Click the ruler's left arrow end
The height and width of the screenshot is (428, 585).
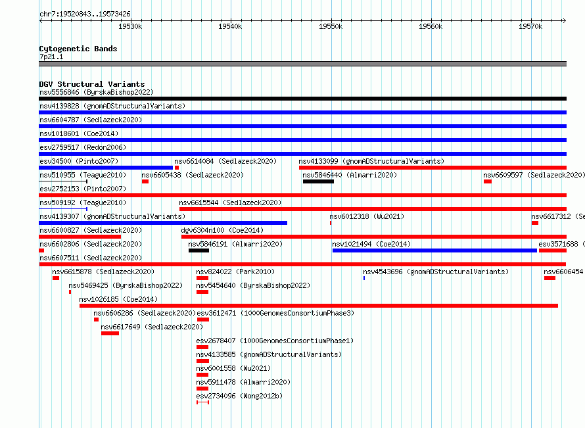pos(41,20)
